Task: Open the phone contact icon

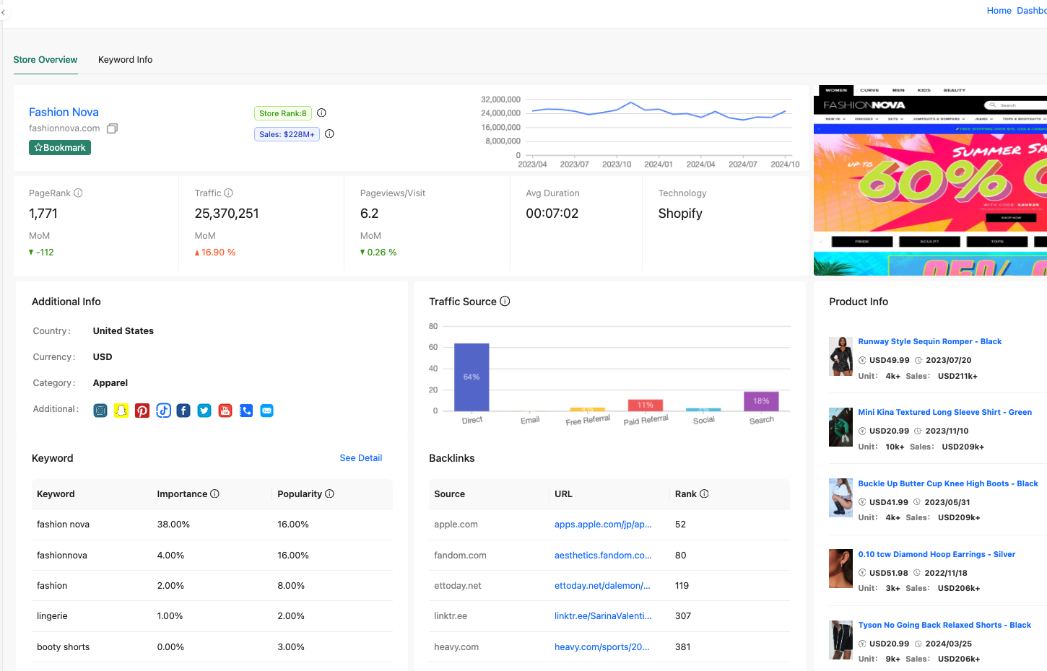Action: pos(246,411)
